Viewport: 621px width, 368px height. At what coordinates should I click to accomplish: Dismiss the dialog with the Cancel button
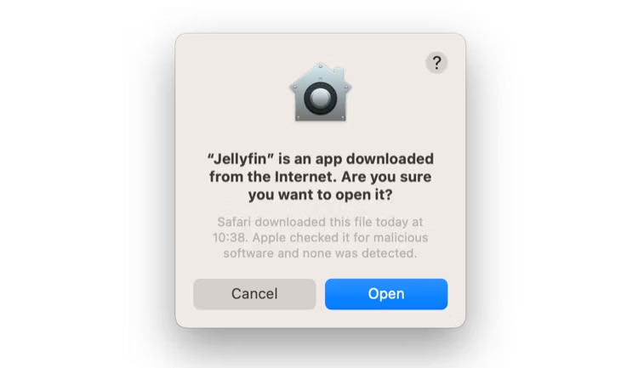pos(254,294)
